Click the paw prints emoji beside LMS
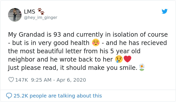Viewport: 176px width, 102px height. coord(41,11)
